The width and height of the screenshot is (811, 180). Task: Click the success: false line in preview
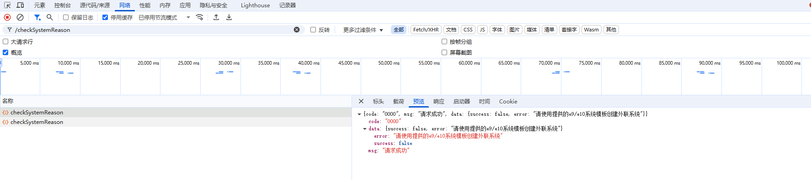pyautogui.click(x=393, y=143)
